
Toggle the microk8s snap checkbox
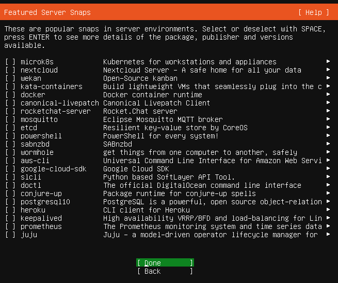[x=10, y=62]
